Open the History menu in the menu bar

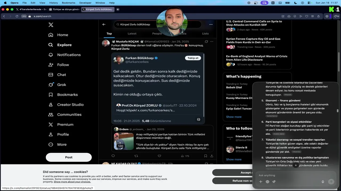54,3
